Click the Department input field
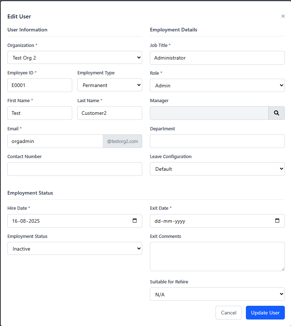 [217, 141]
